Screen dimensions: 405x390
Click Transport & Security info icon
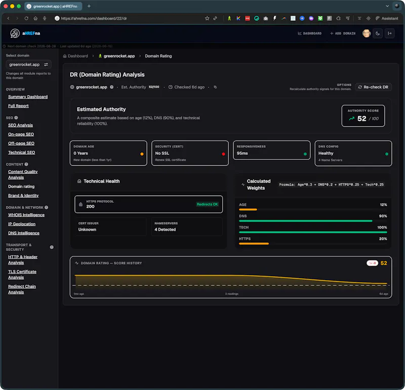click(x=52, y=247)
